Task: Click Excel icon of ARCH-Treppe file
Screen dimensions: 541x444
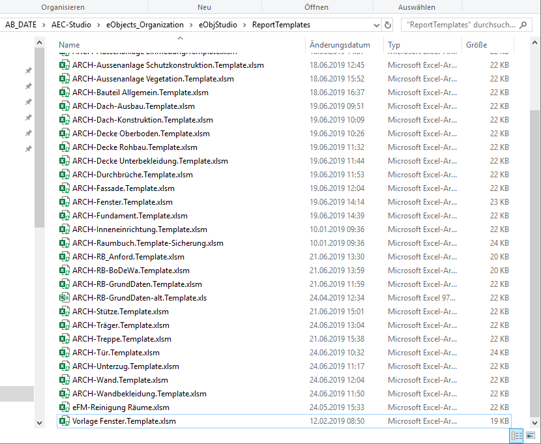Action: point(64,339)
